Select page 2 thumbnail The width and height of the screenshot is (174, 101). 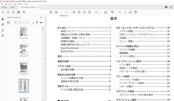tap(24, 32)
